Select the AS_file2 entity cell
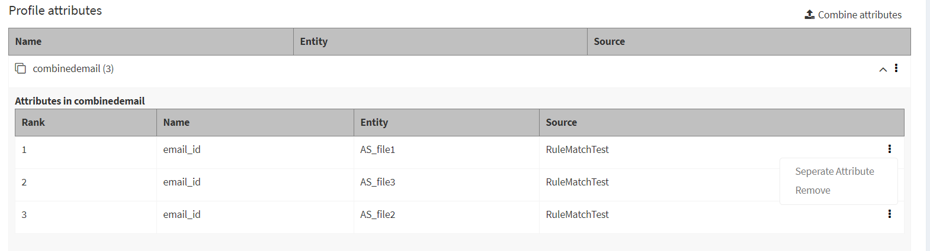The image size is (930, 251). [x=377, y=214]
